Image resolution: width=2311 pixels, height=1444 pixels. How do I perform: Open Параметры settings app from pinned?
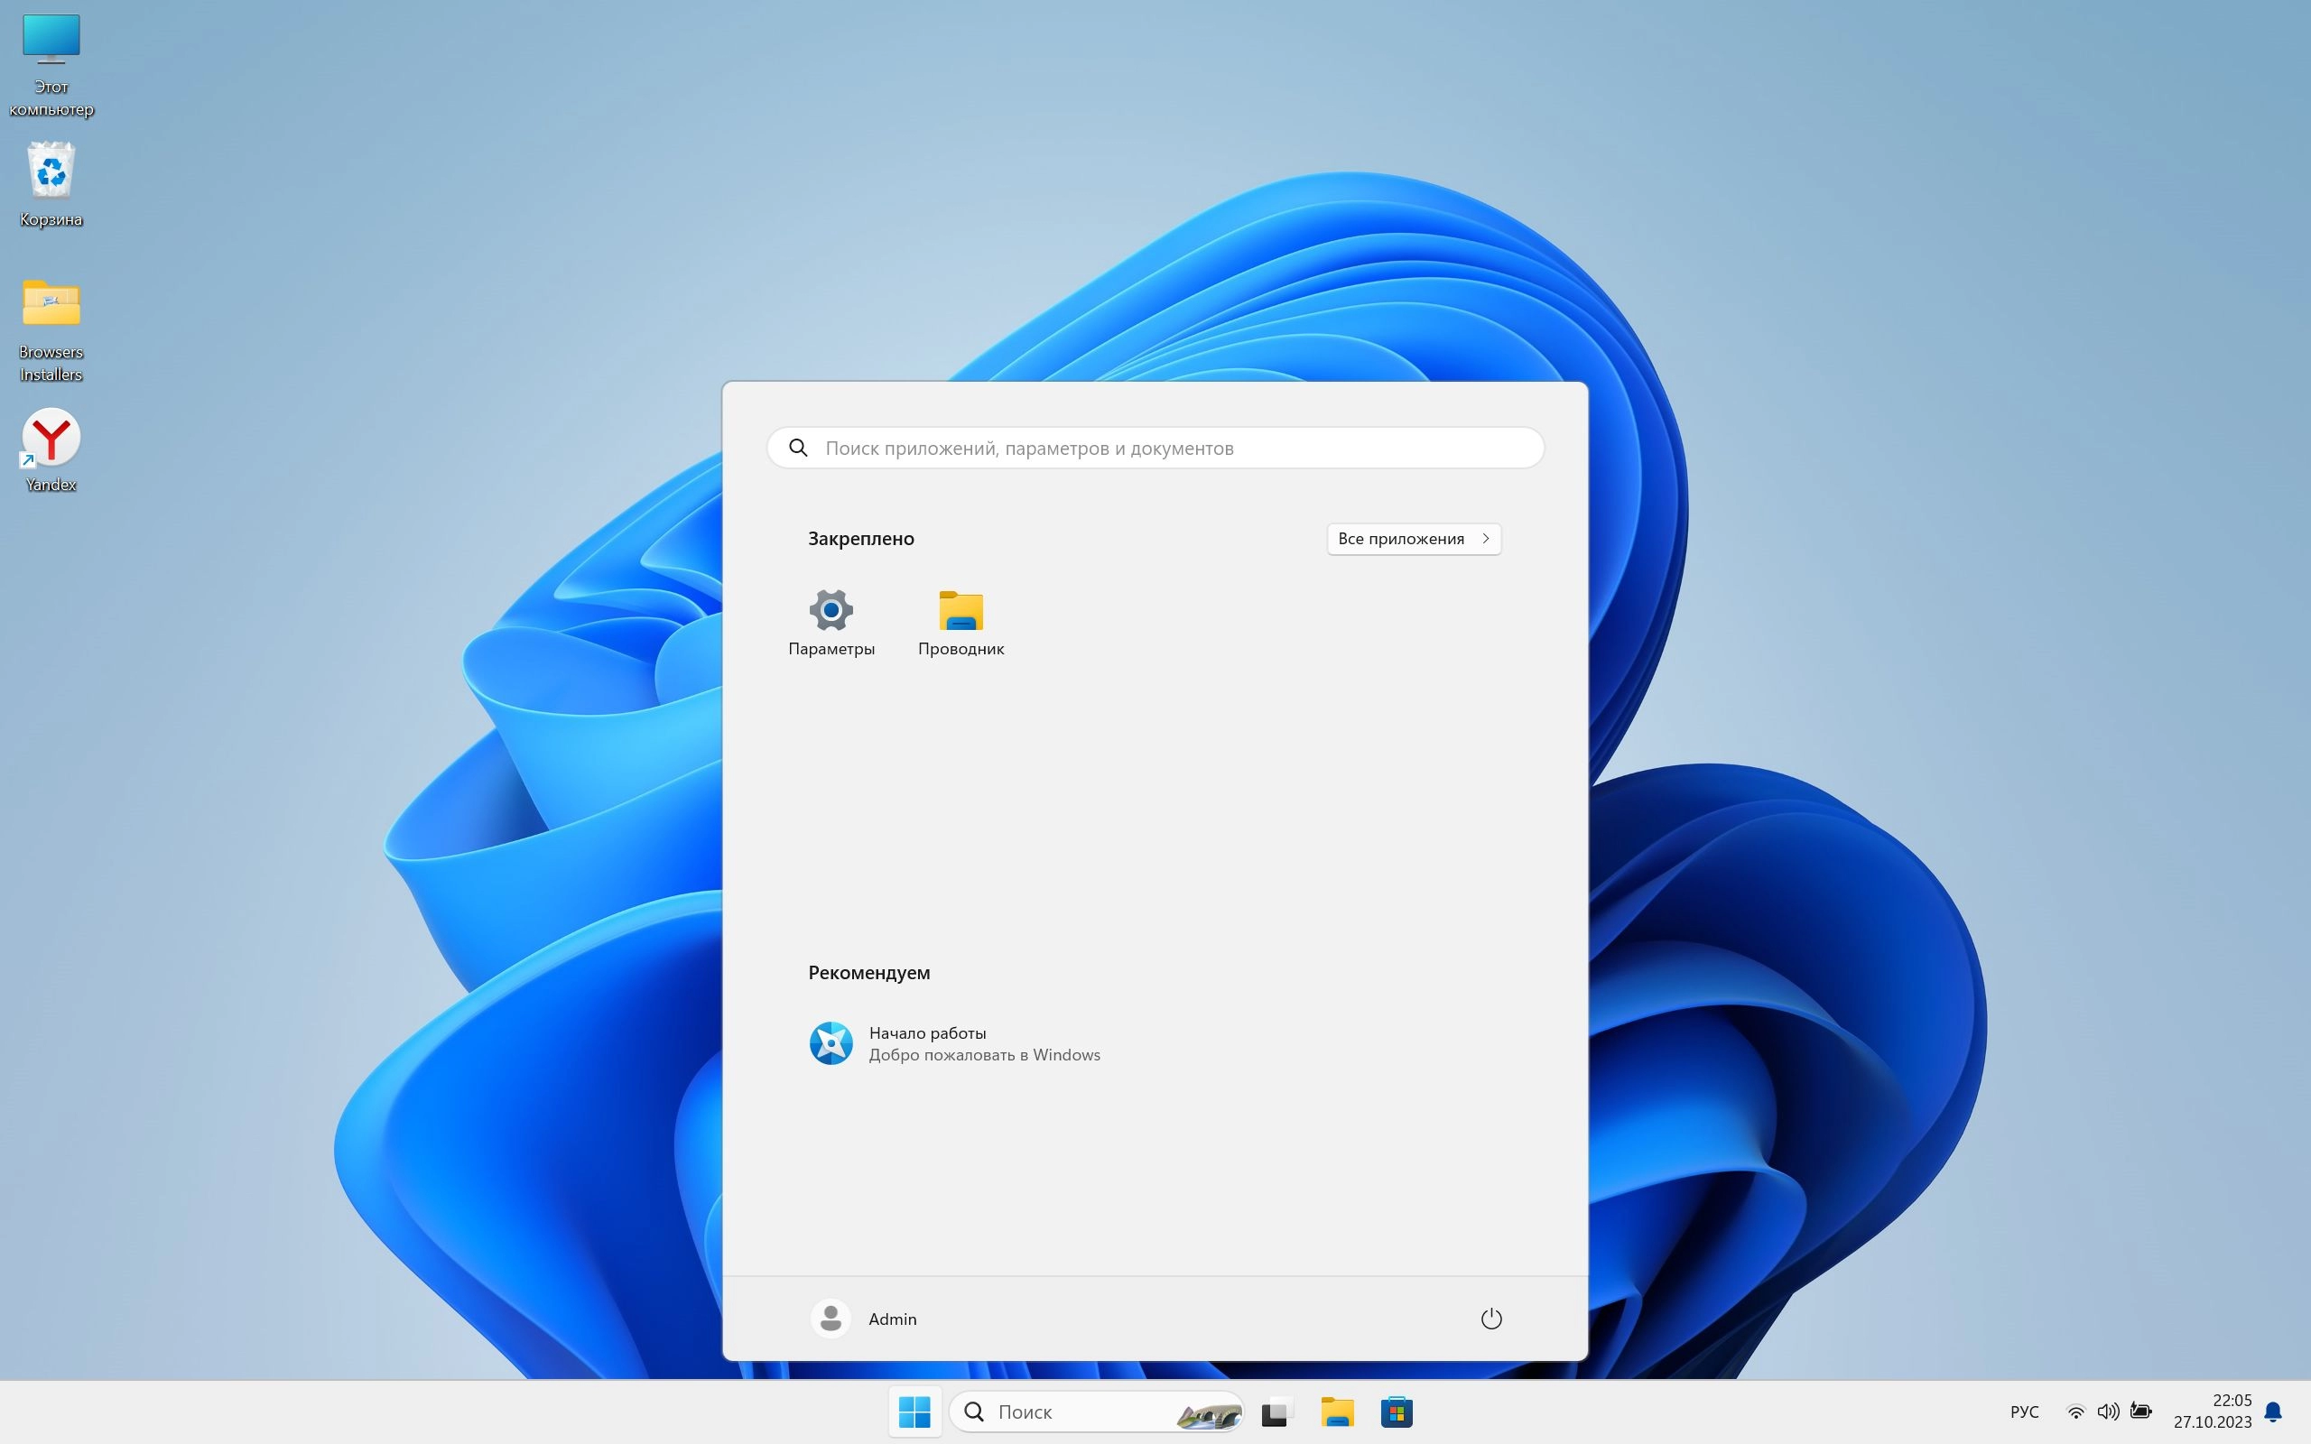point(831,622)
